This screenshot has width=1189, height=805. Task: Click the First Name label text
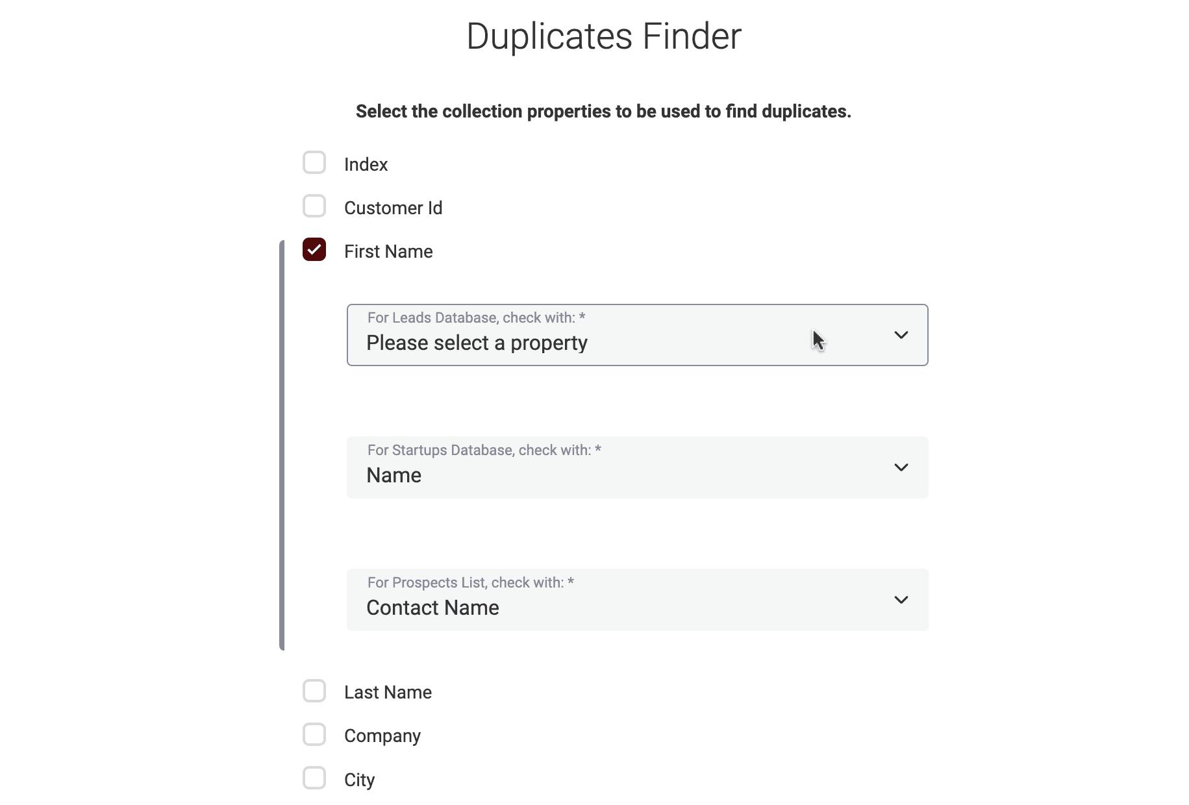pyautogui.click(x=388, y=251)
